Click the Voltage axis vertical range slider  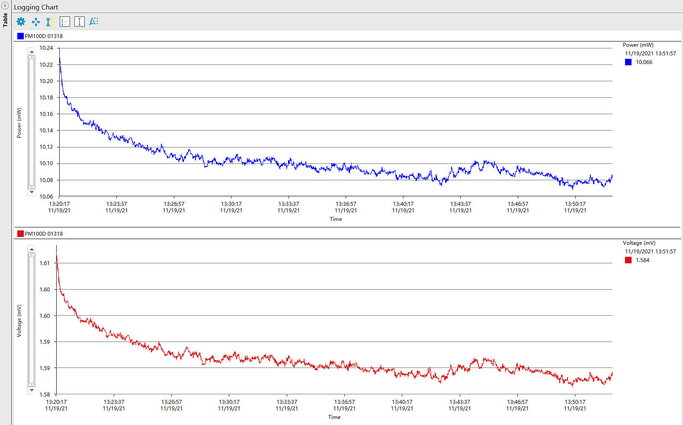[32, 320]
